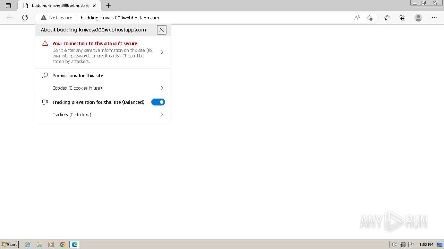Image resolution: width=444 pixels, height=249 pixels.
Task: Click Show desktop button in tray
Action: [x=440, y=245]
